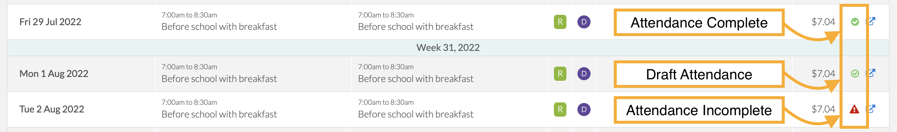This screenshot has width=897, height=132.
Task: Click the red attendance incomplete warning triangle
Action: click(x=854, y=110)
